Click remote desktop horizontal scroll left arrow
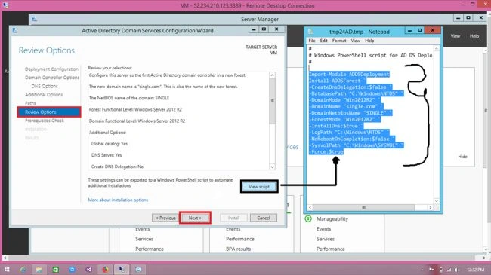The height and width of the screenshot is (275, 491). [x=5, y=258]
